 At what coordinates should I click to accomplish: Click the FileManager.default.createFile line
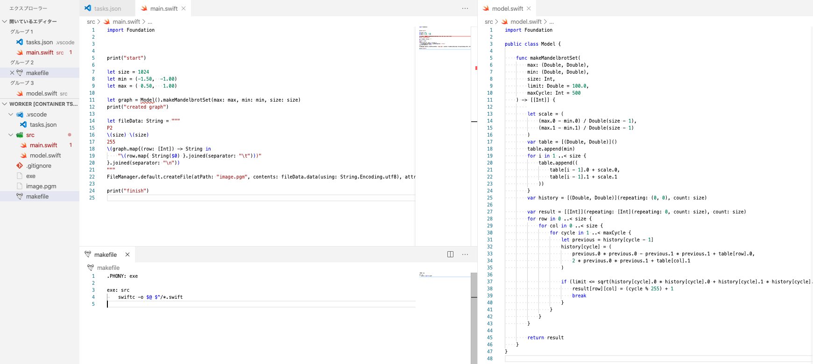coord(261,177)
